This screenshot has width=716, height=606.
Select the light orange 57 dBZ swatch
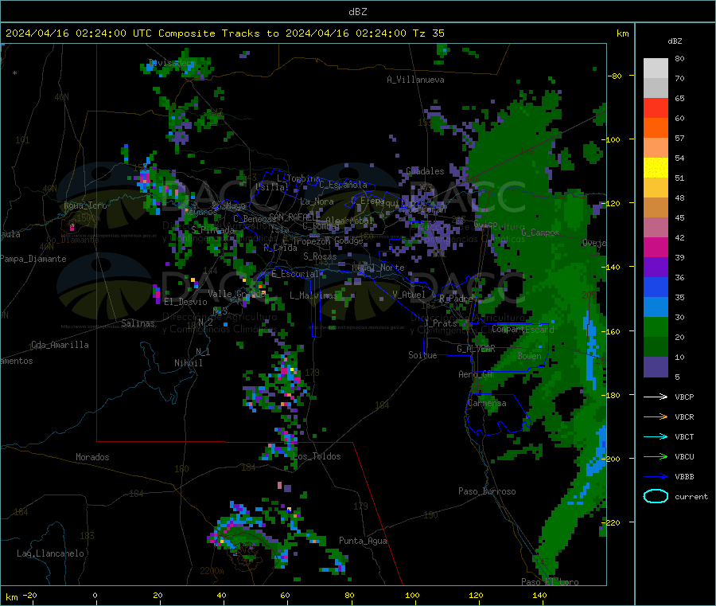(656, 148)
